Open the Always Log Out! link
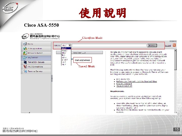Image resolution: width=182 pixels, height=136 pixels. coord(124,86)
